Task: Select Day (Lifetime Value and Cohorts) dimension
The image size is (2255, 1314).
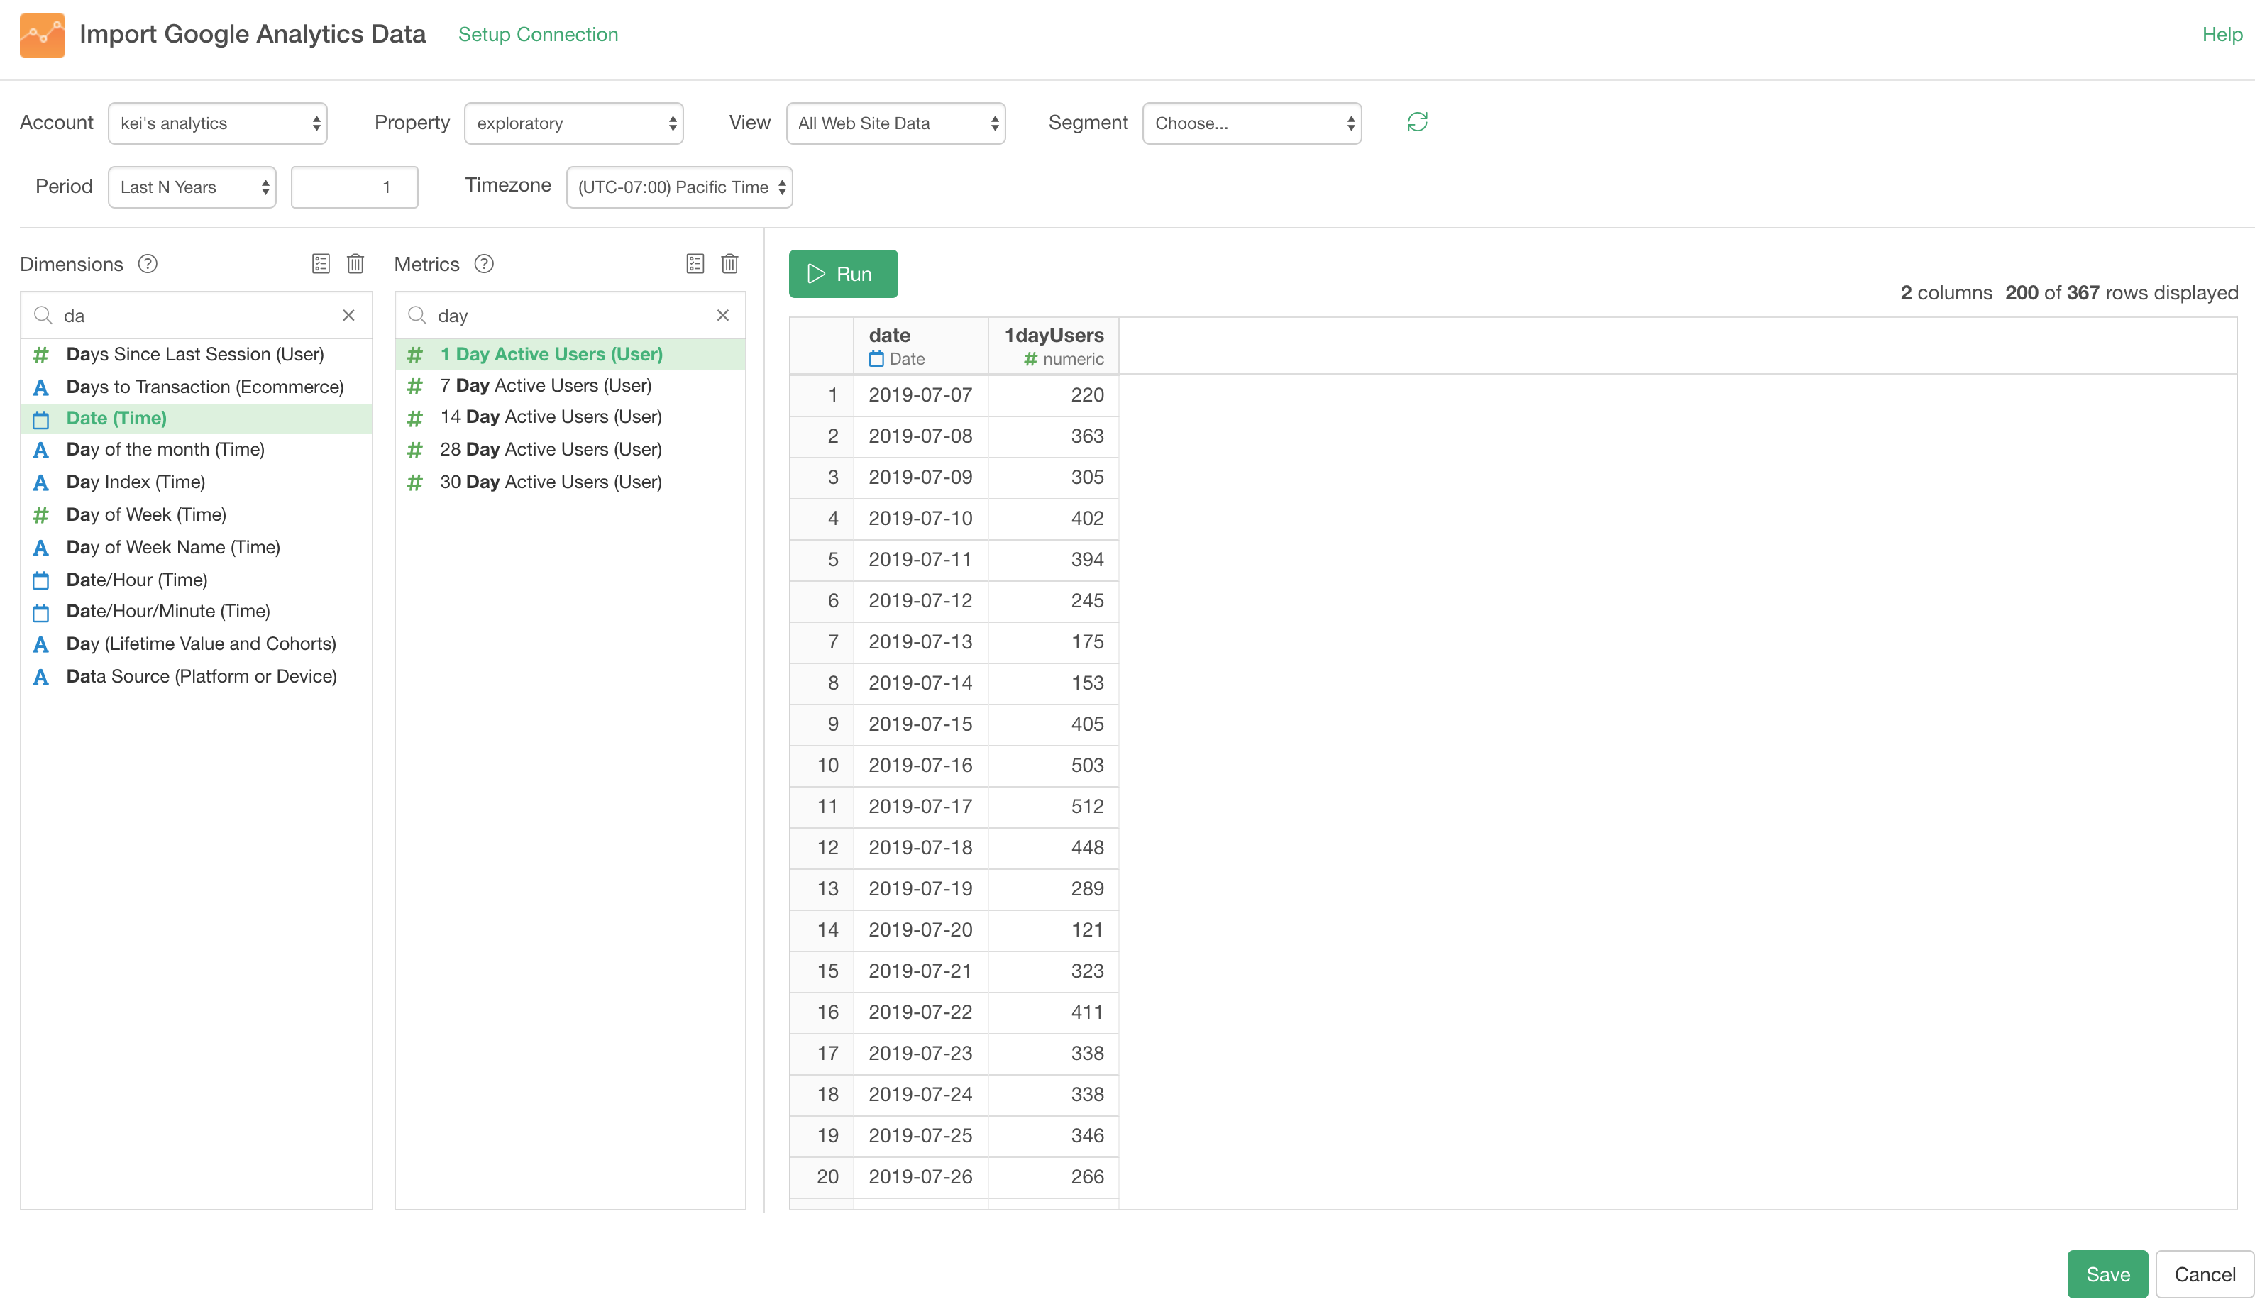Action: click(197, 644)
